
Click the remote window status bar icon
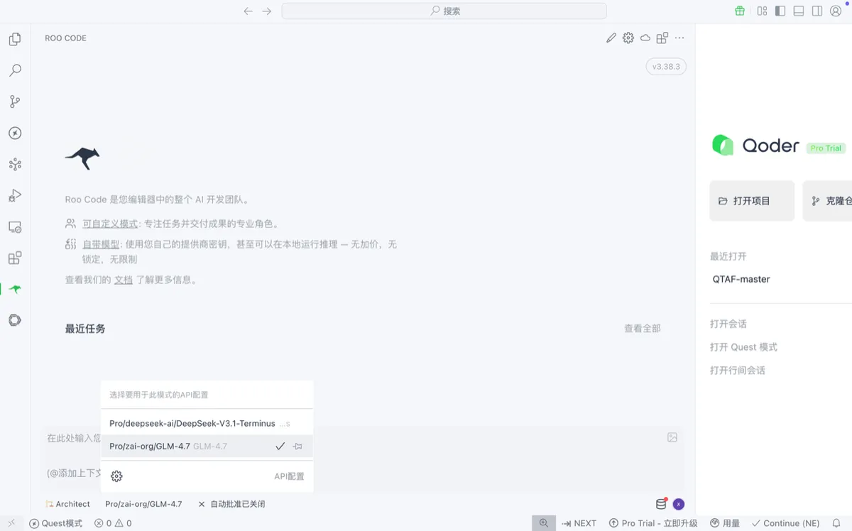click(x=11, y=523)
